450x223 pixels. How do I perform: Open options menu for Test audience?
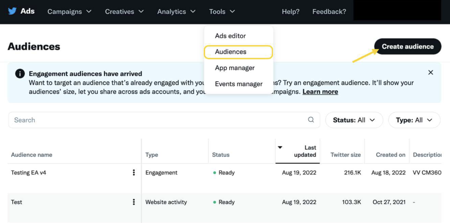[x=134, y=202]
